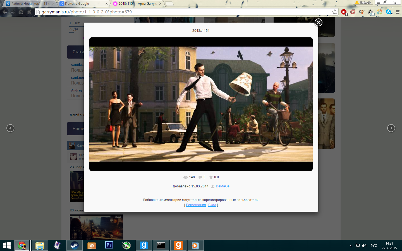Click the Добавлено 15.03.2014 date text

point(191,186)
